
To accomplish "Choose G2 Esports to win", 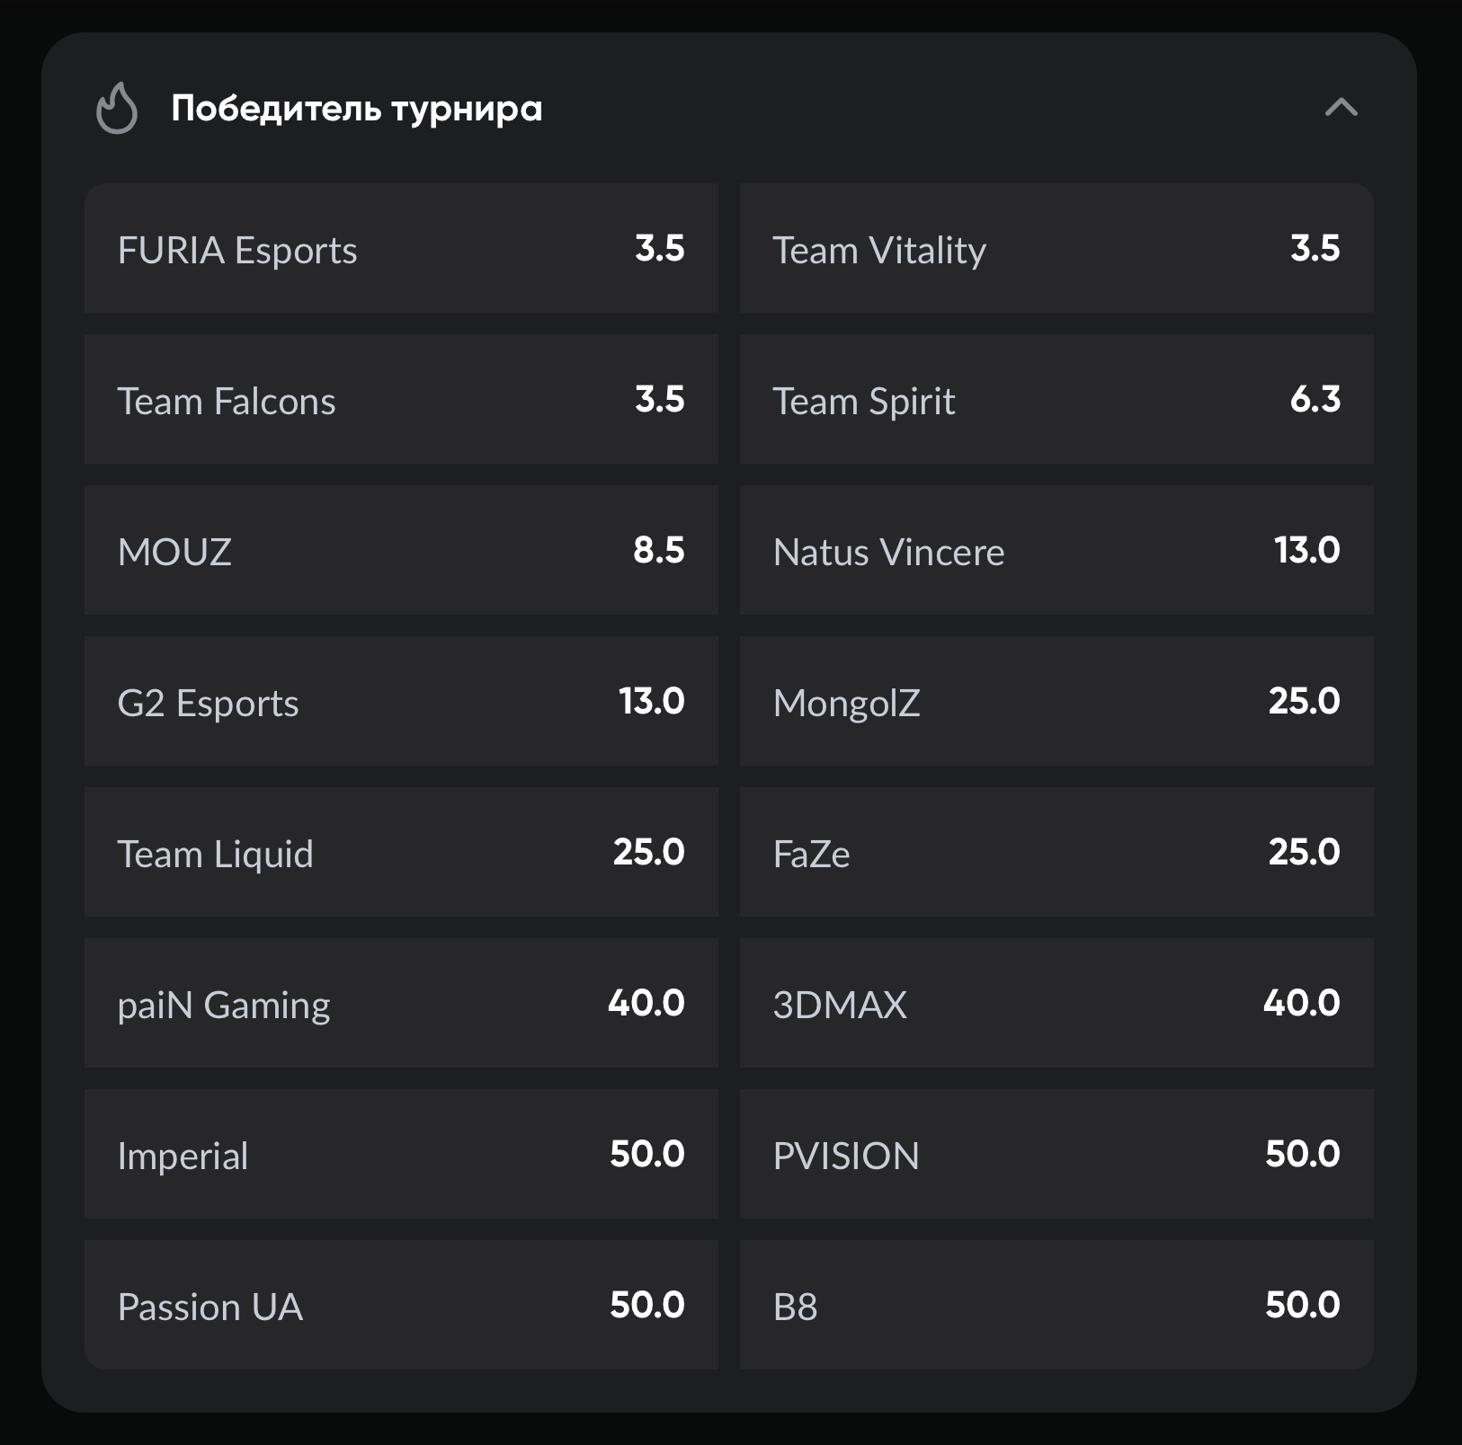I will [x=401, y=702].
